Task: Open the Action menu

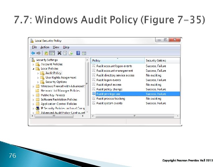Action: 45,47
